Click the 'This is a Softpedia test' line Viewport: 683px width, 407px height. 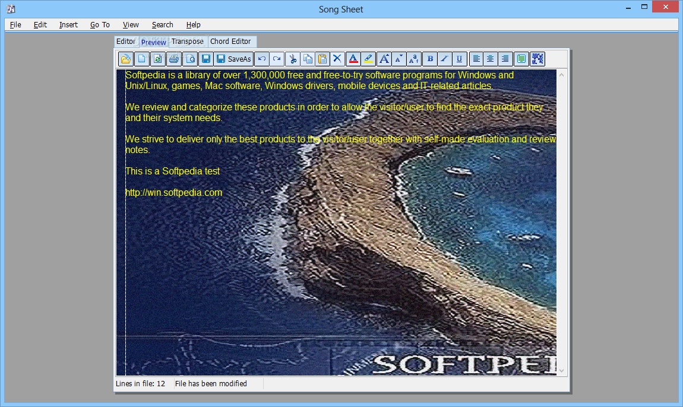[172, 171]
